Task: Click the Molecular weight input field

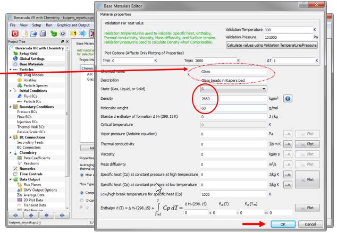Action: tap(234, 108)
